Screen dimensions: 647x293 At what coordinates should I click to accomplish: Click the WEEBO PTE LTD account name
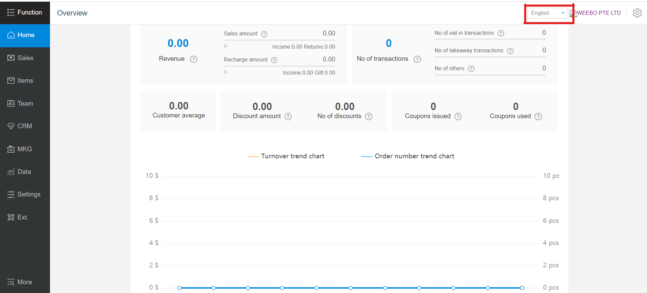click(598, 13)
